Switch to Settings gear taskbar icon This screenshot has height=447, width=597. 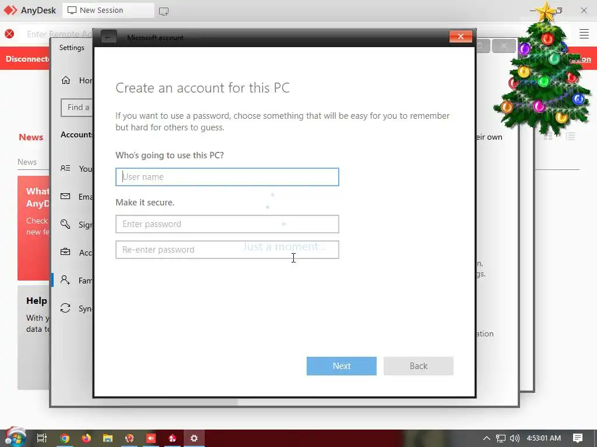pos(194,438)
